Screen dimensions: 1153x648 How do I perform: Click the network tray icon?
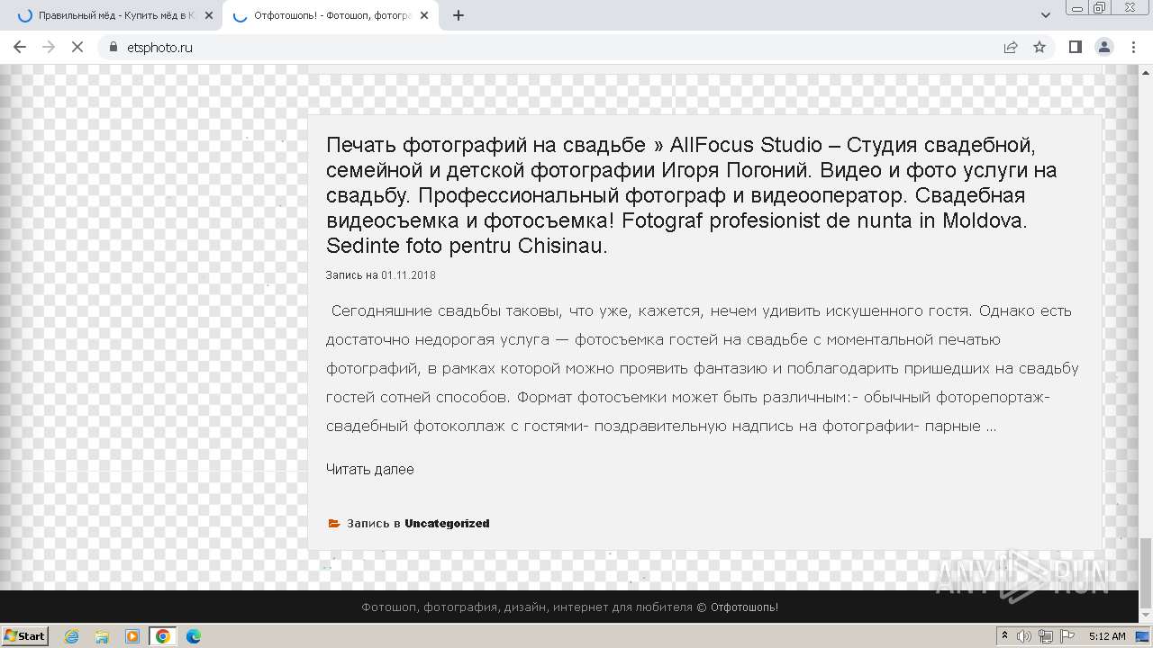tap(1046, 636)
